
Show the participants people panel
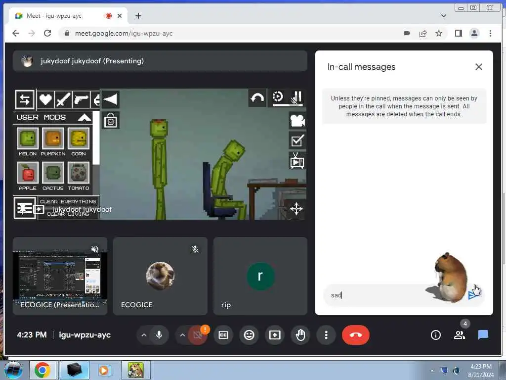click(x=459, y=335)
